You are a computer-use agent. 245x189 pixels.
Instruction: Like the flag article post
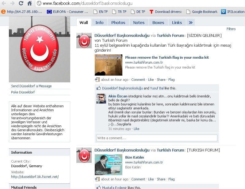pyautogui.click(x=151, y=80)
